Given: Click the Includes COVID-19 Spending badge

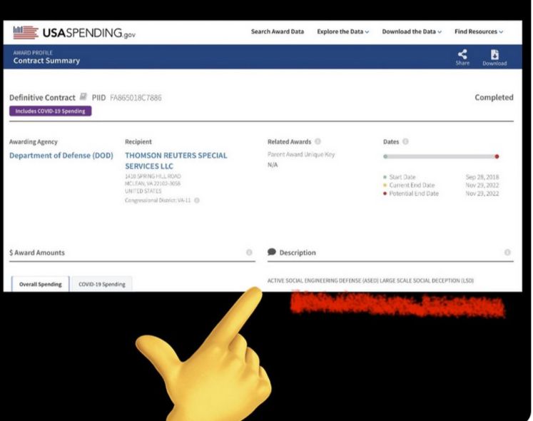Looking at the screenshot, I should click(x=51, y=111).
